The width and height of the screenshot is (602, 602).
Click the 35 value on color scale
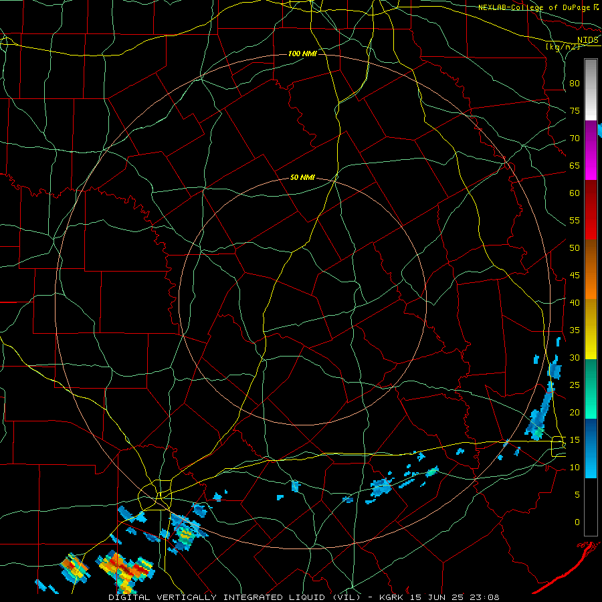(x=575, y=330)
